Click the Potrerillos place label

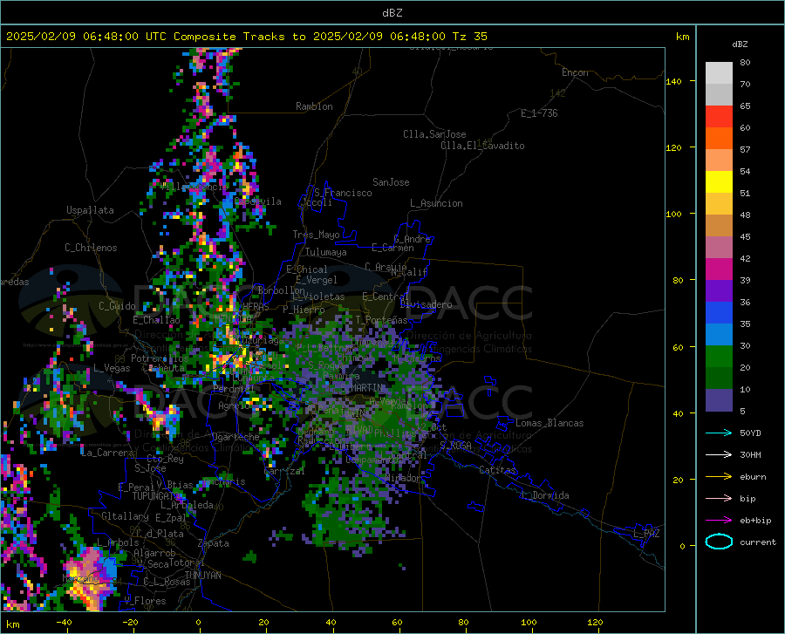click(160, 358)
